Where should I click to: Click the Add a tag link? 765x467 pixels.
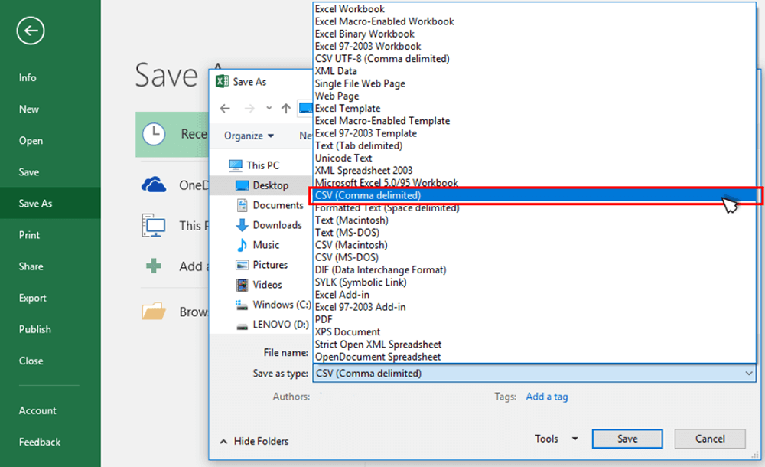click(x=546, y=397)
